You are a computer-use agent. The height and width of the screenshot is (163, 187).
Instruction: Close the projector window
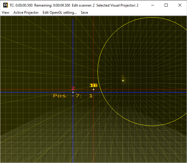[x=180, y=5]
